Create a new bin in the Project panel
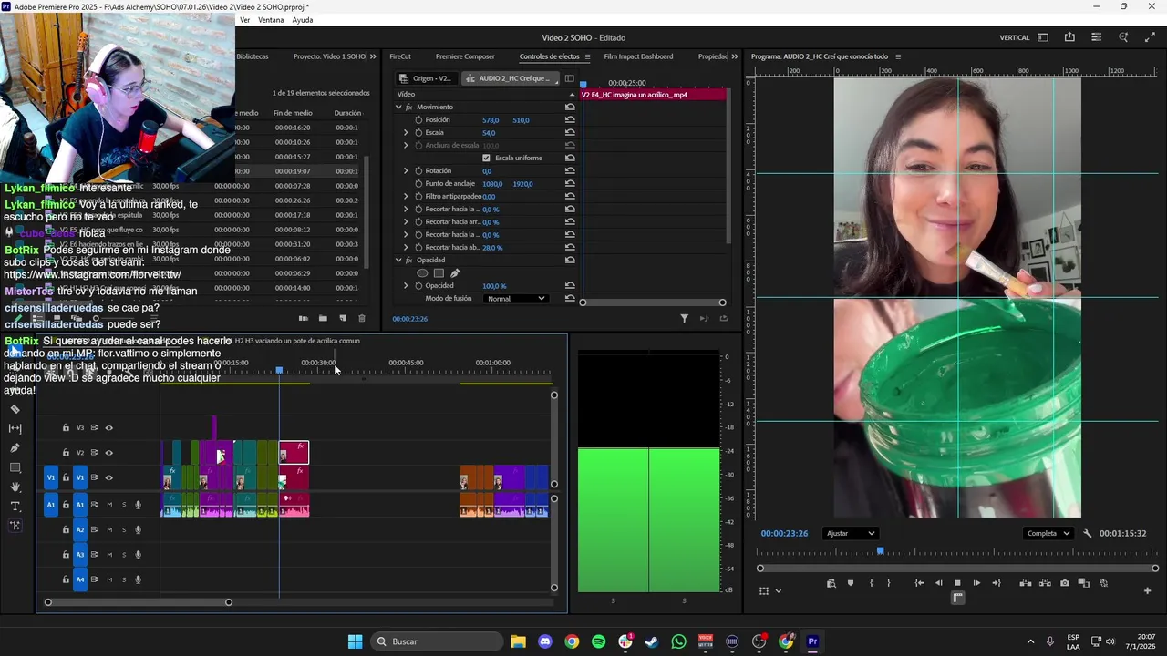This screenshot has height=656, width=1167. (x=323, y=318)
